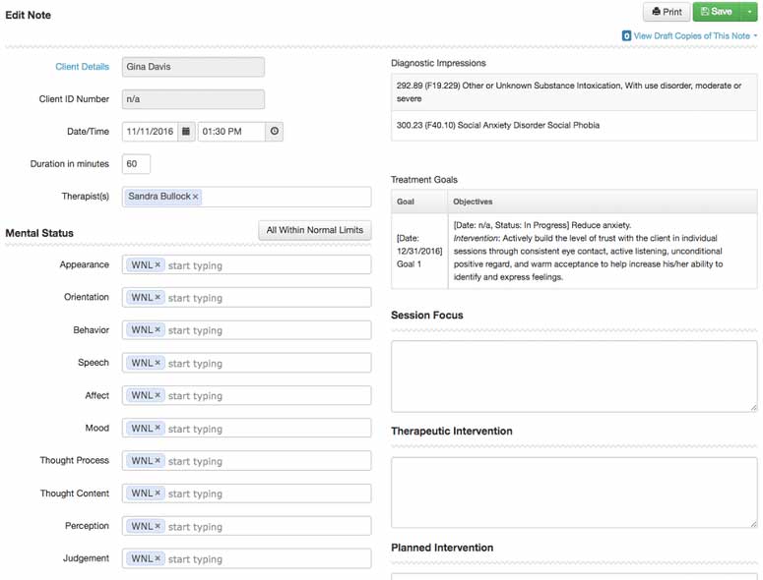The width and height of the screenshot is (763, 580).
Task: Click the Print button
Action: 667,12
